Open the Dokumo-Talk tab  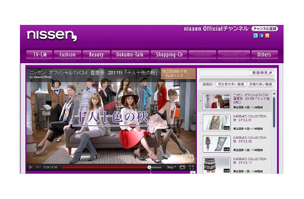point(130,55)
